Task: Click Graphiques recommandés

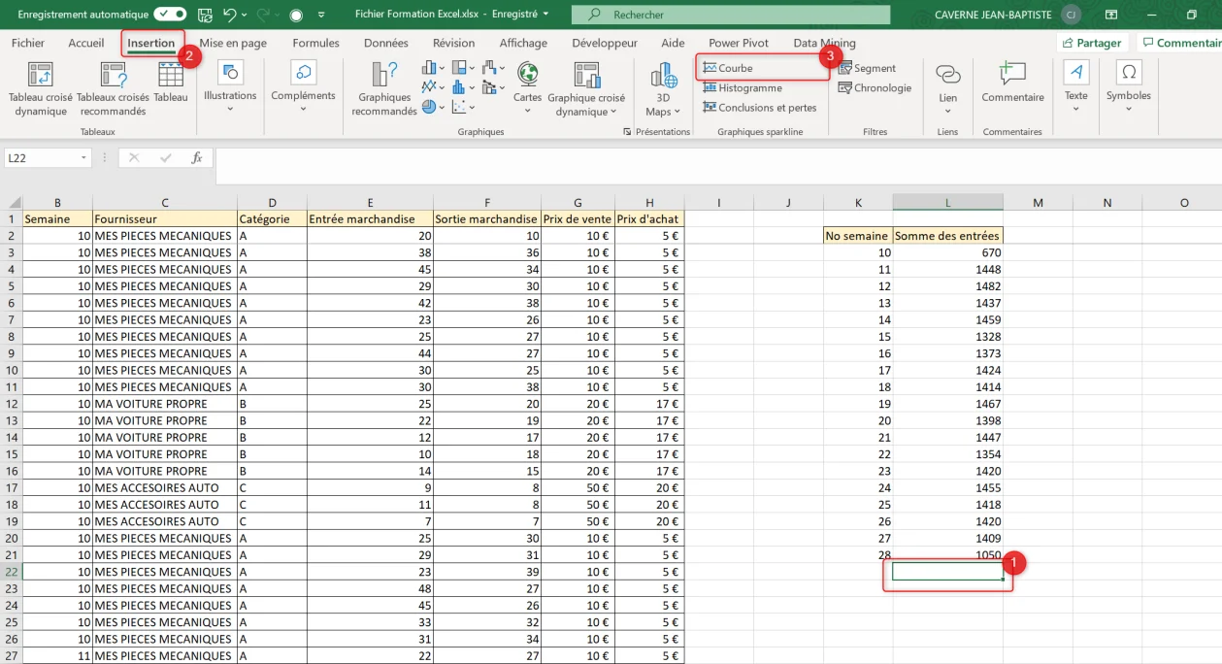Action: pos(384,89)
